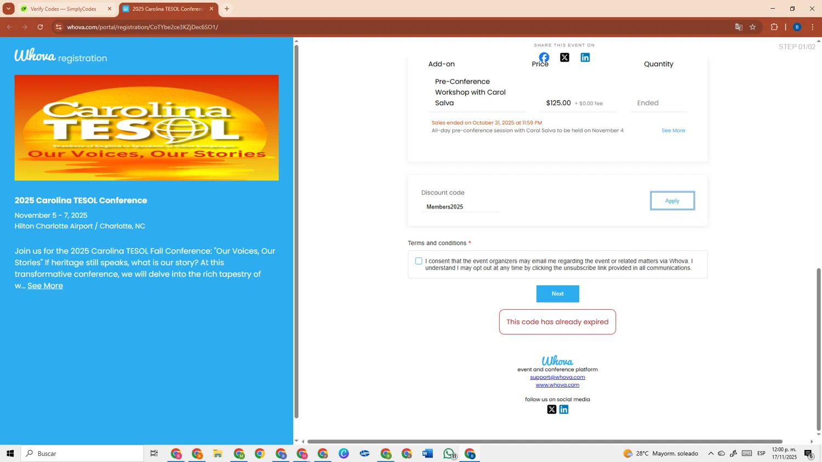The height and width of the screenshot is (462, 822).
Task: Share event on Facebook icon
Action: (x=544, y=57)
